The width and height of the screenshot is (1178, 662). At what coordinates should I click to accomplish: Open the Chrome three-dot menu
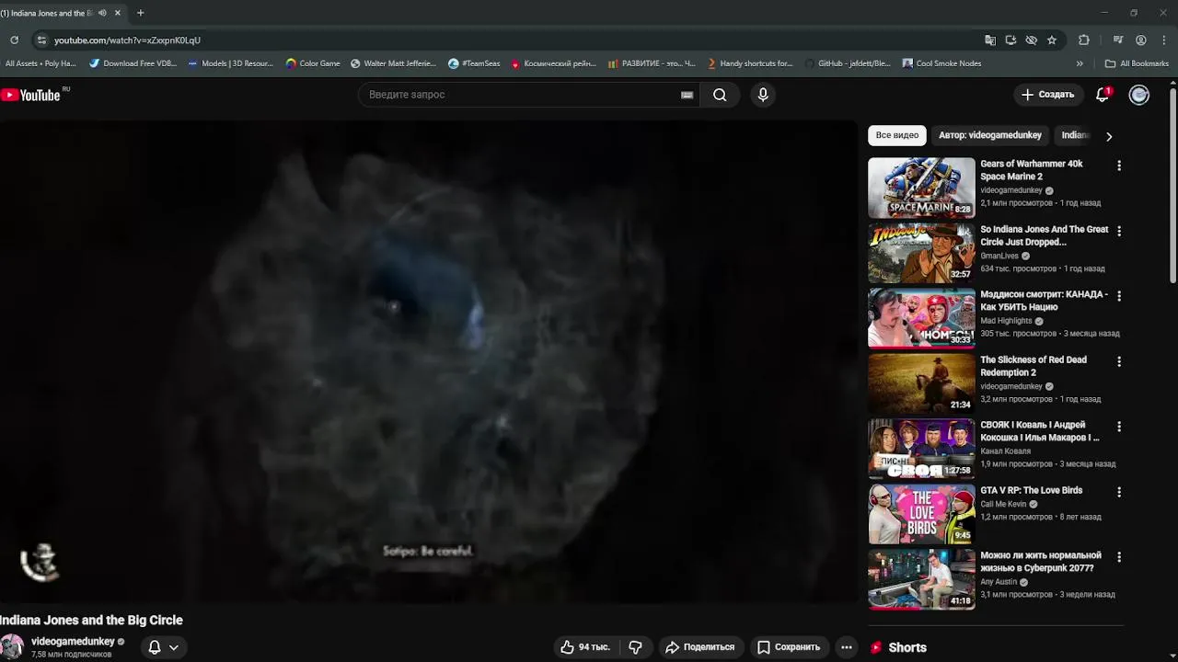point(1164,40)
